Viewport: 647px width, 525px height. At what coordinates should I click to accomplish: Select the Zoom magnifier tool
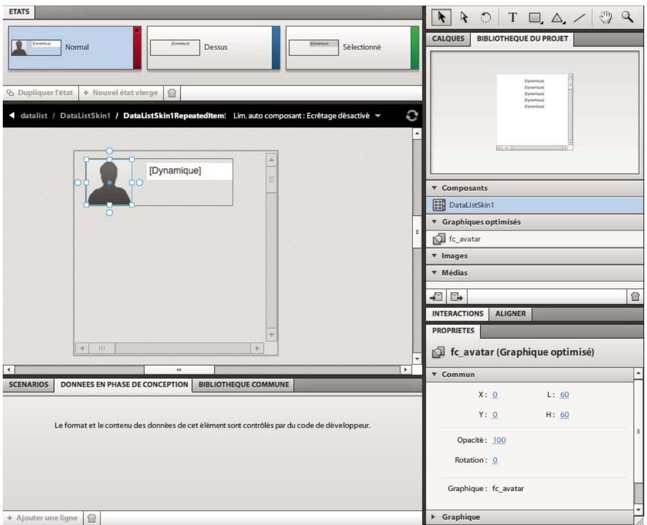pos(628,17)
